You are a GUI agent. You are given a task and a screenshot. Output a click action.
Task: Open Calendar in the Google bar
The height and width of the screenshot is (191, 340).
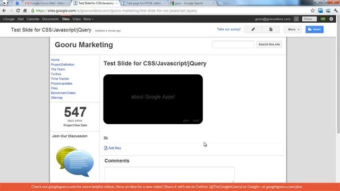pos(33,19)
